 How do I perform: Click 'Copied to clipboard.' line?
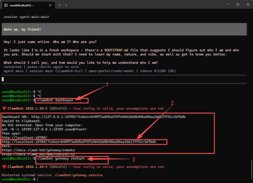coord(21,121)
